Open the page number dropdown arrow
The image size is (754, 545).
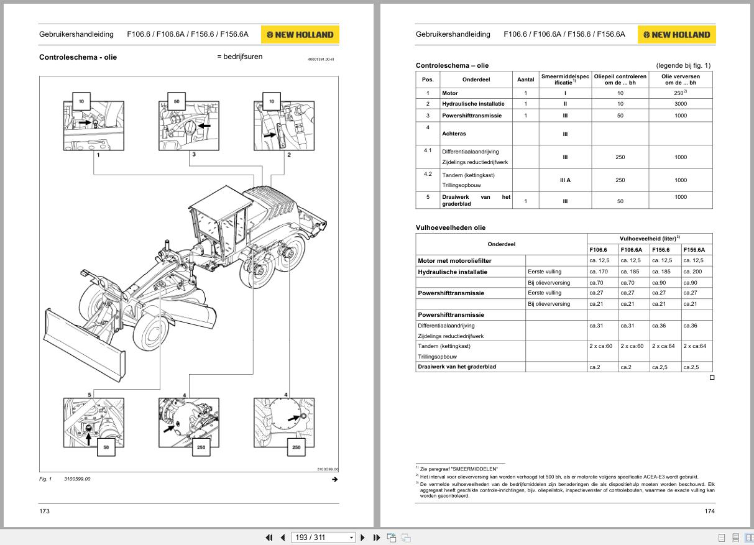pyautogui.click(x=352, y=538)
